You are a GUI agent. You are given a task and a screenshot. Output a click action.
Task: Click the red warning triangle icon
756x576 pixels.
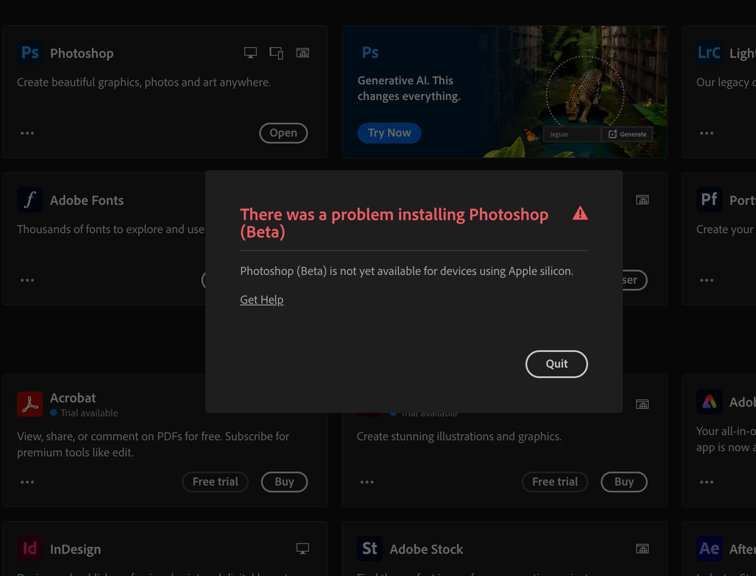point(580,213)
